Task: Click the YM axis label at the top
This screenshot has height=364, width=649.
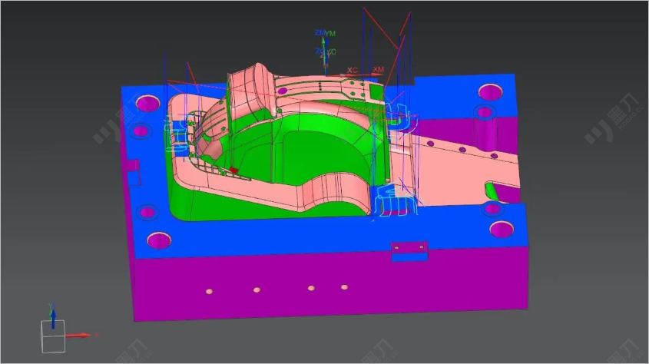Action: tap(330, 34)
